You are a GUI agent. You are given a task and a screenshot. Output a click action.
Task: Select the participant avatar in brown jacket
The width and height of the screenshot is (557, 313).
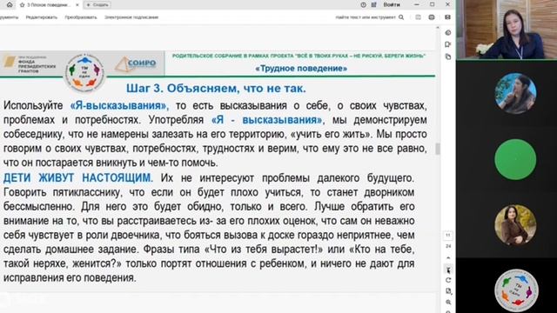(515, 225)
